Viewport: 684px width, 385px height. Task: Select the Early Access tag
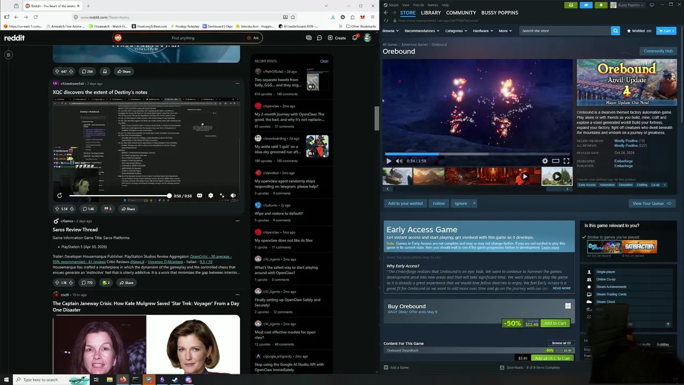point(587,185)
